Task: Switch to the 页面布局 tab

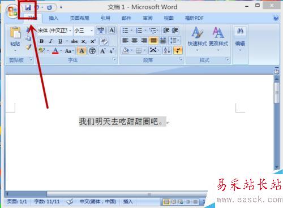Action: [x=79, y=18]
